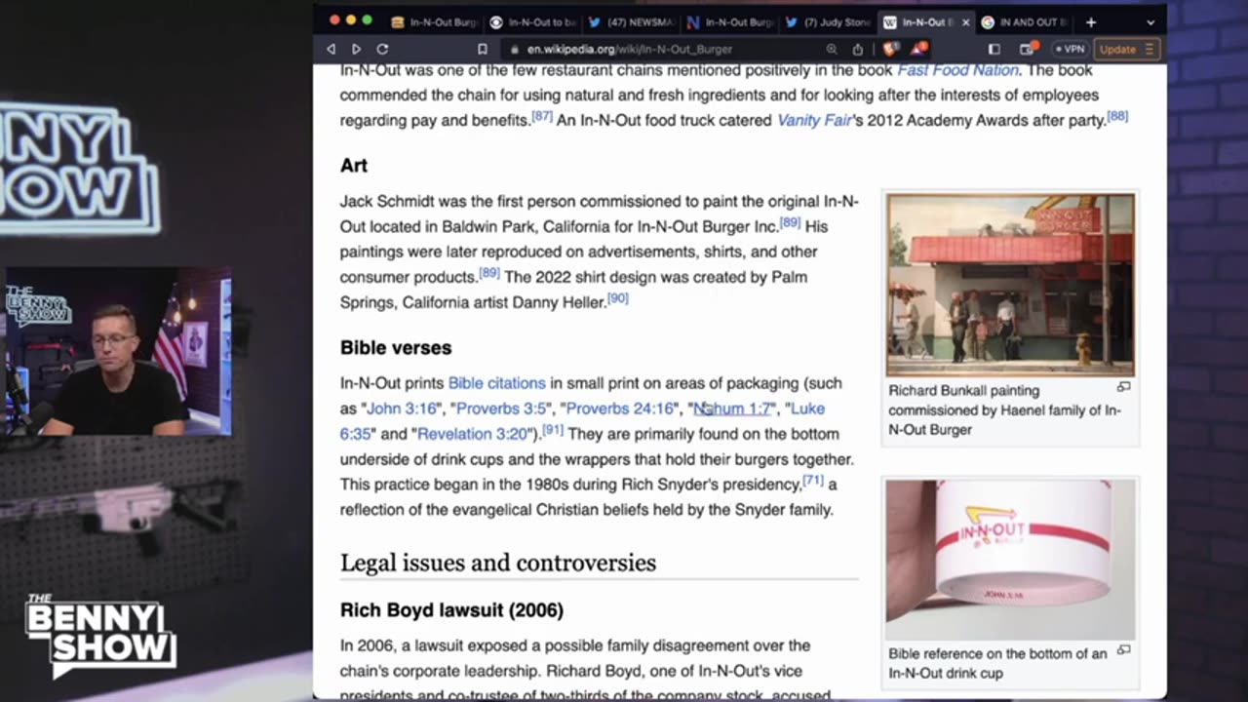1248x702 pixels.
Task: Click the Update button in toolbar
Action: [1125, 49]
